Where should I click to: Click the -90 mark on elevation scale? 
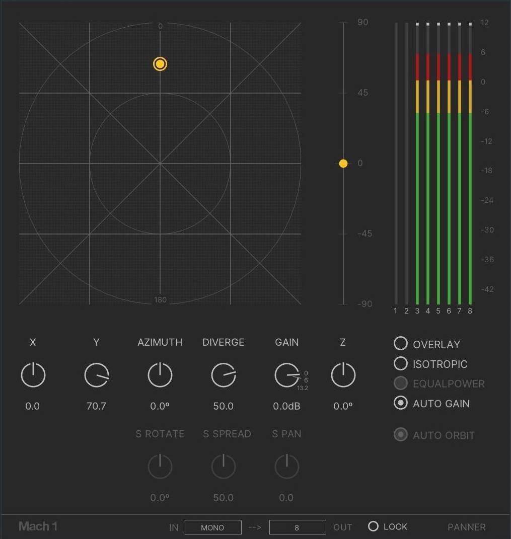point(365,304)
